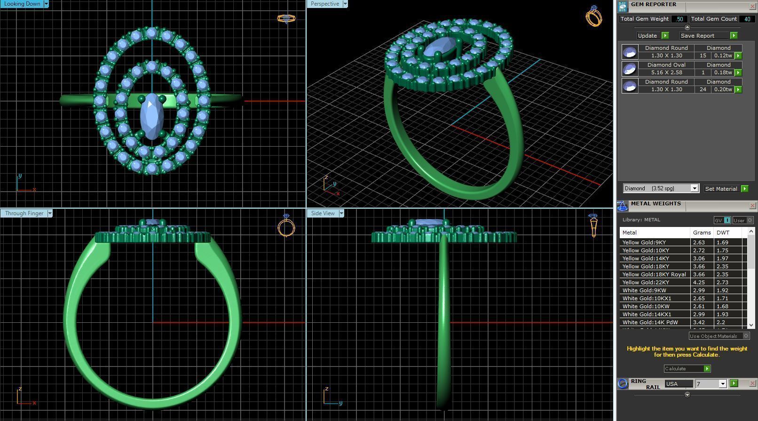
Task: Click the metal list scrollbar up arrow
Action: [x=751, y=232]
